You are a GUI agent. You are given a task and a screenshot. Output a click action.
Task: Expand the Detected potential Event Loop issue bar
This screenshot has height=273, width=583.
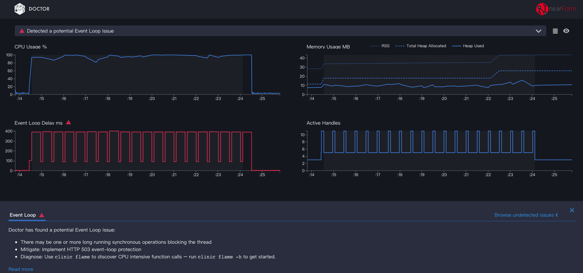[274, 31]
